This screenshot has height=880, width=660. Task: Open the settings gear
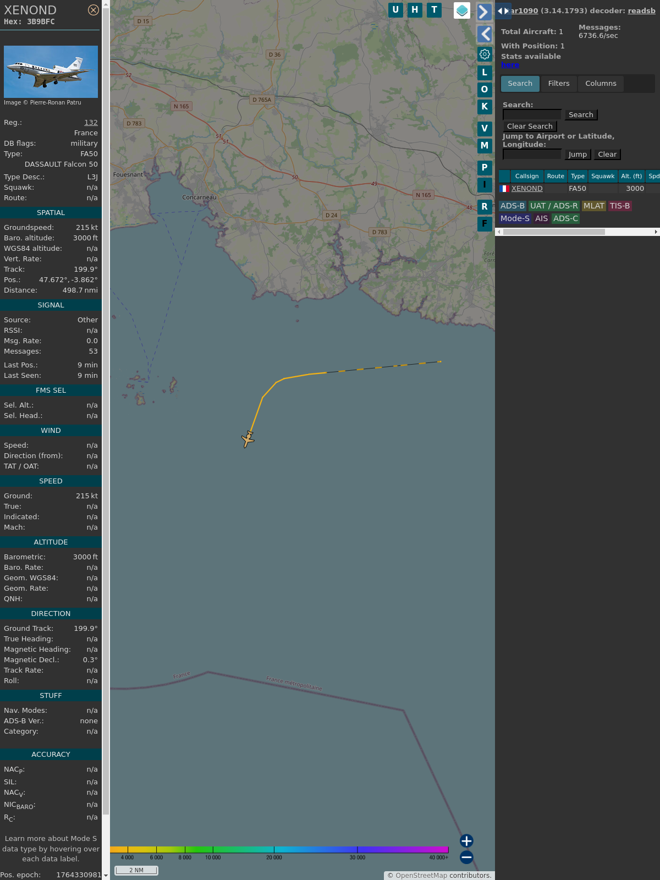[x=485, y=54]
